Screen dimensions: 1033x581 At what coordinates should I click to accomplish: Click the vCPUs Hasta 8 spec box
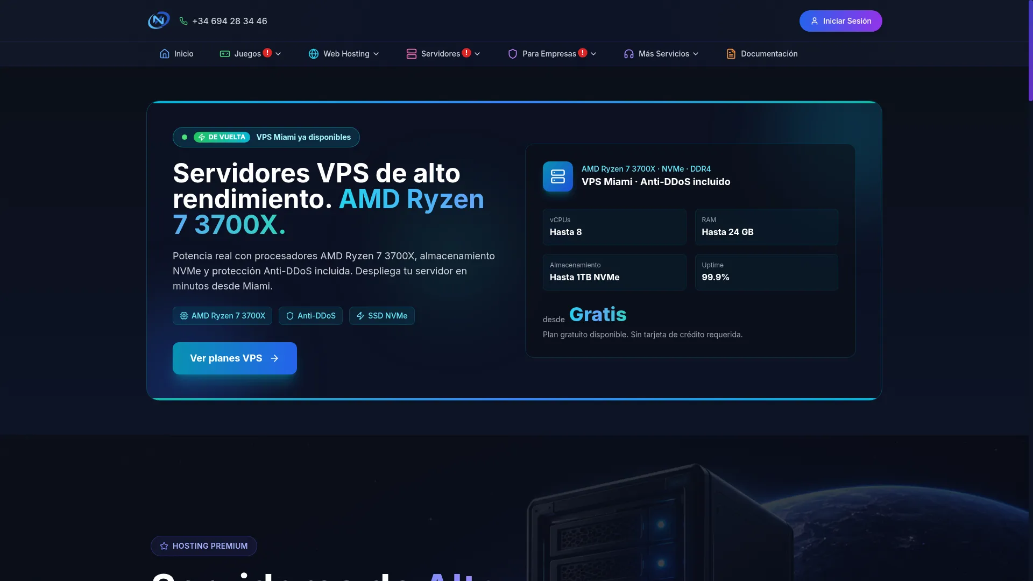tap(614, 227)
